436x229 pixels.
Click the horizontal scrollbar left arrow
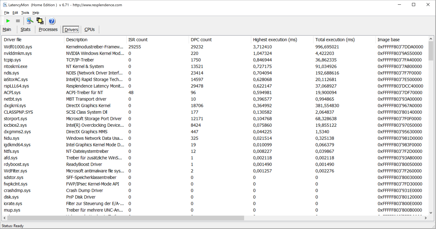(4, 218)
